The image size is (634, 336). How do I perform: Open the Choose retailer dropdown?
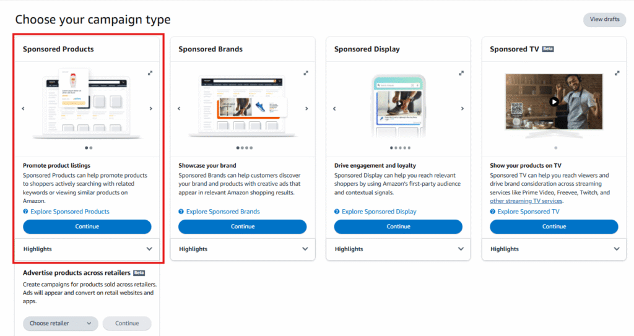61,323
